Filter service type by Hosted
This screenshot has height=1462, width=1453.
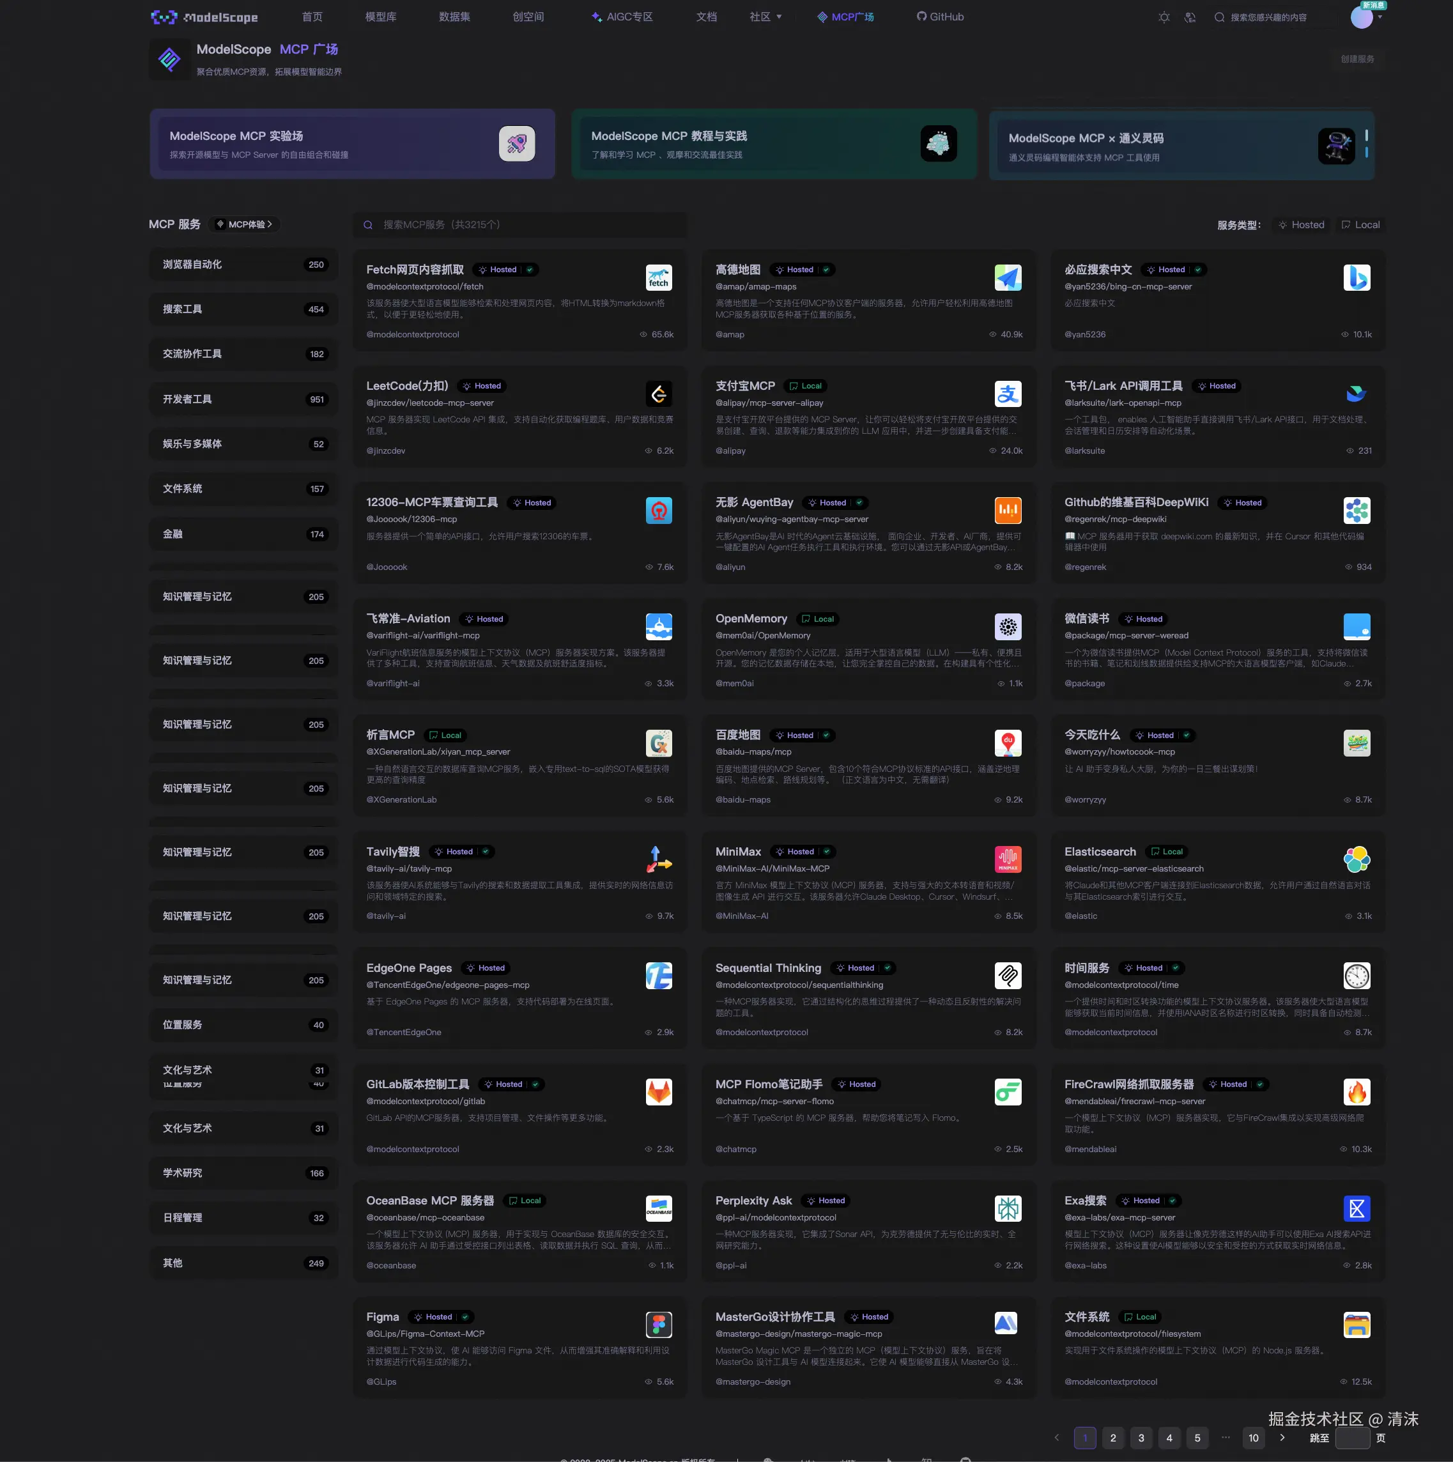point(1302,225)
